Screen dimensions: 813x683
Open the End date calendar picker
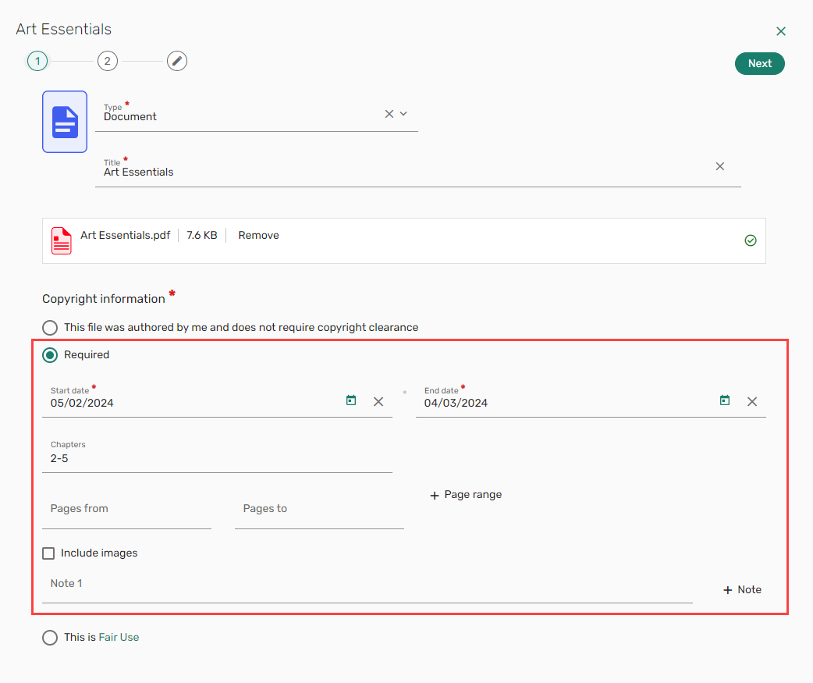725,400
